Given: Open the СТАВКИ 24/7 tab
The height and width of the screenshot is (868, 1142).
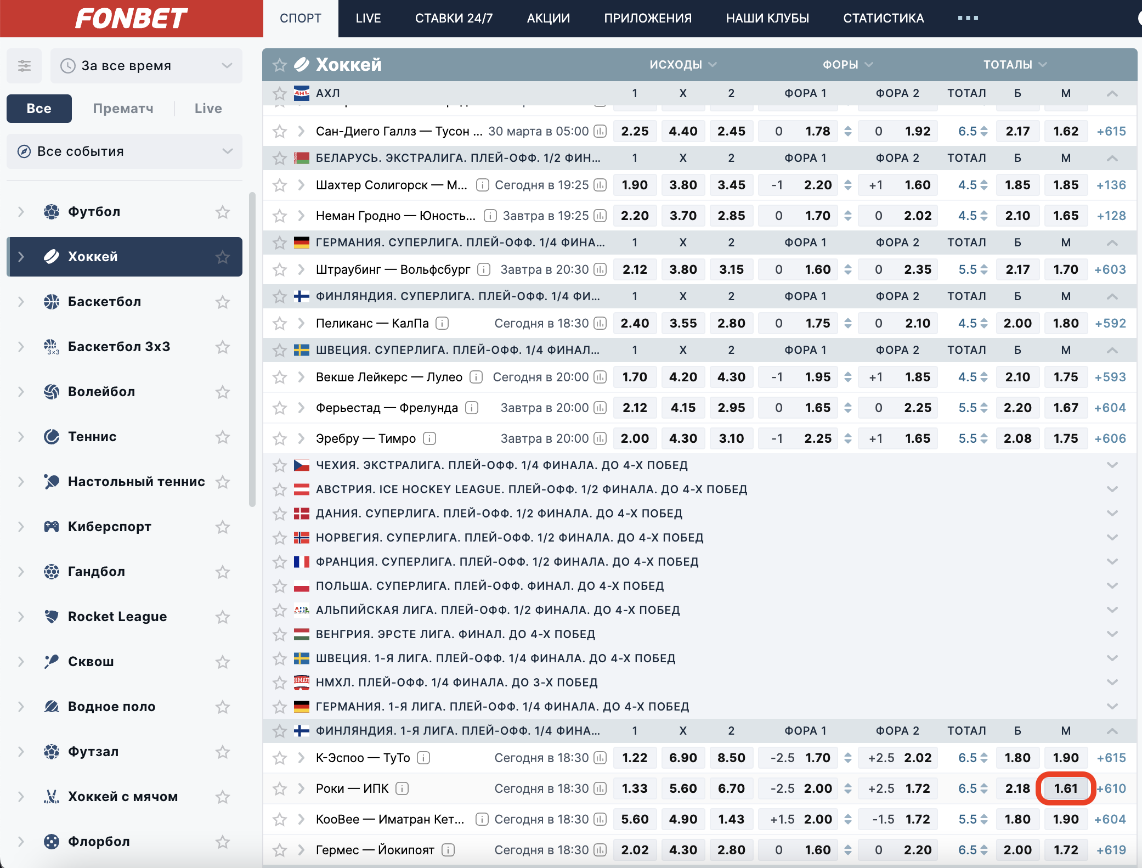Looking at the screenshot, I should [x=454, y=19].
